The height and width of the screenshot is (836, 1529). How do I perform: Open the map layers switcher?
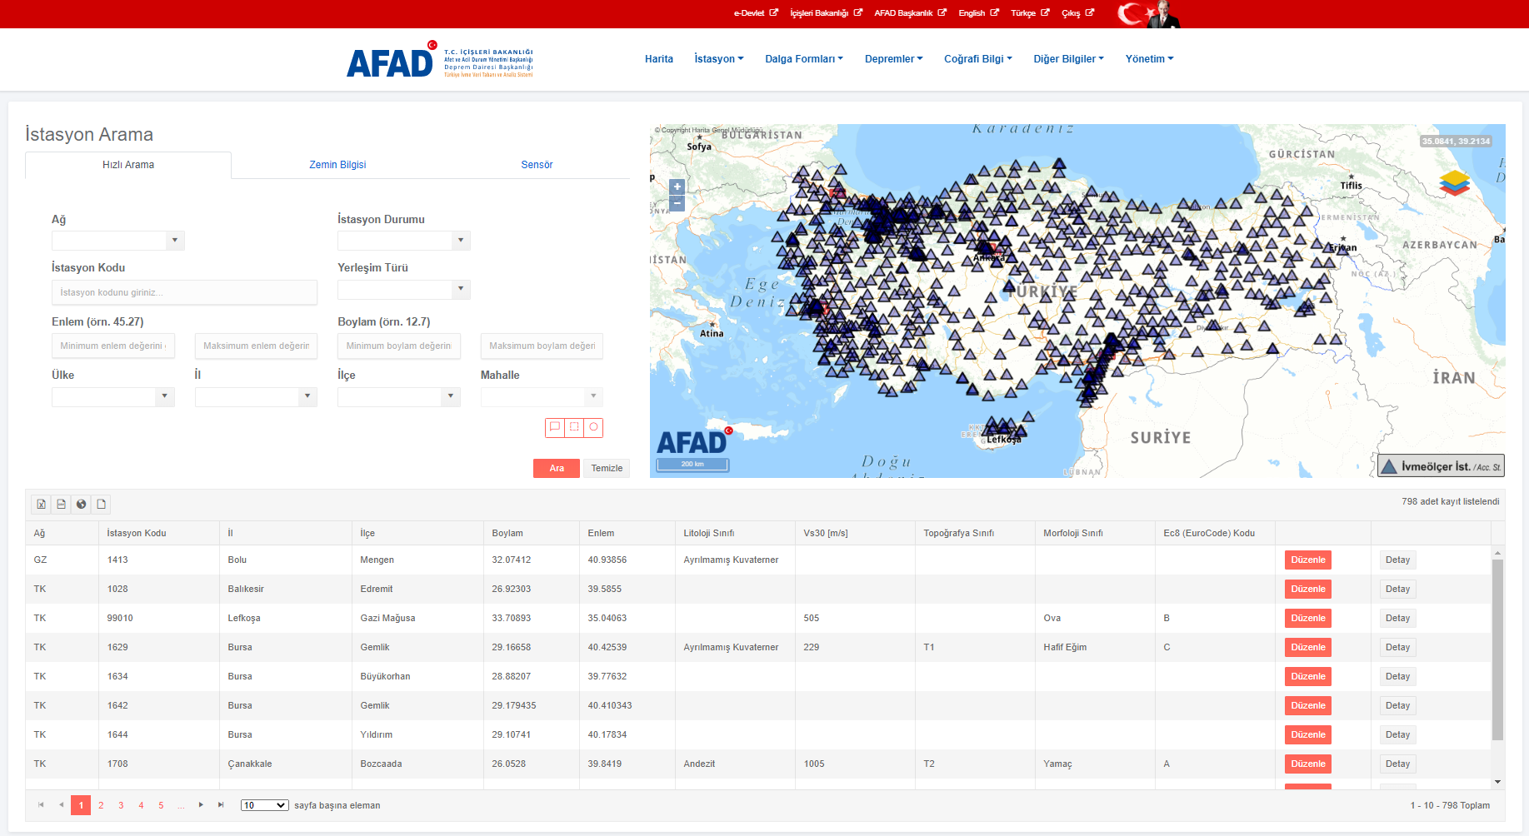1454,182
